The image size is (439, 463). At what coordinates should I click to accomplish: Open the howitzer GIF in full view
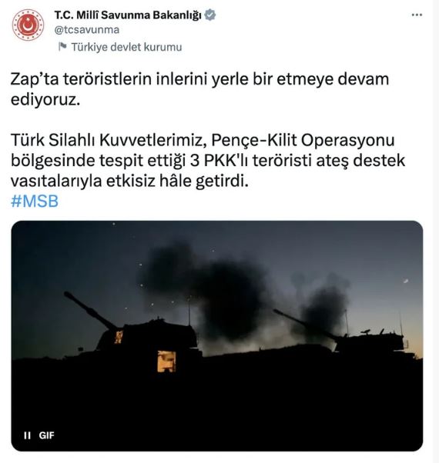pyautogui.click(x=217, y=336)
